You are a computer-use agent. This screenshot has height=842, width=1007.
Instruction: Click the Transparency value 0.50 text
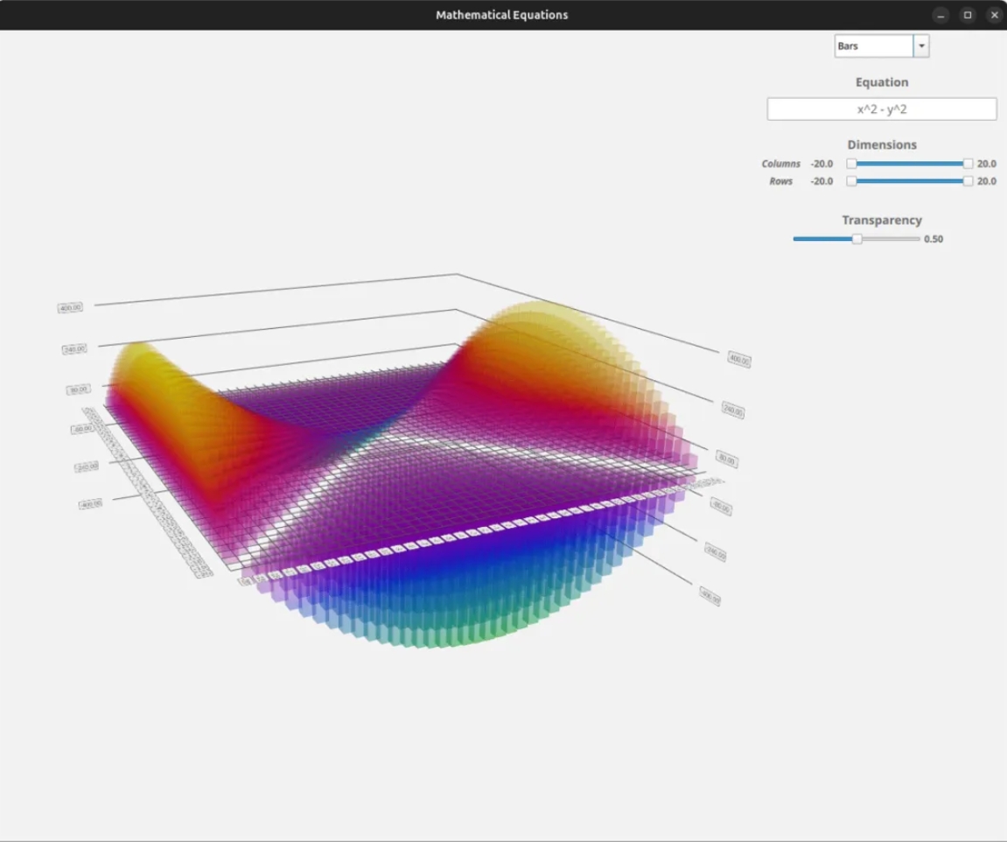[x=934, y=239]
